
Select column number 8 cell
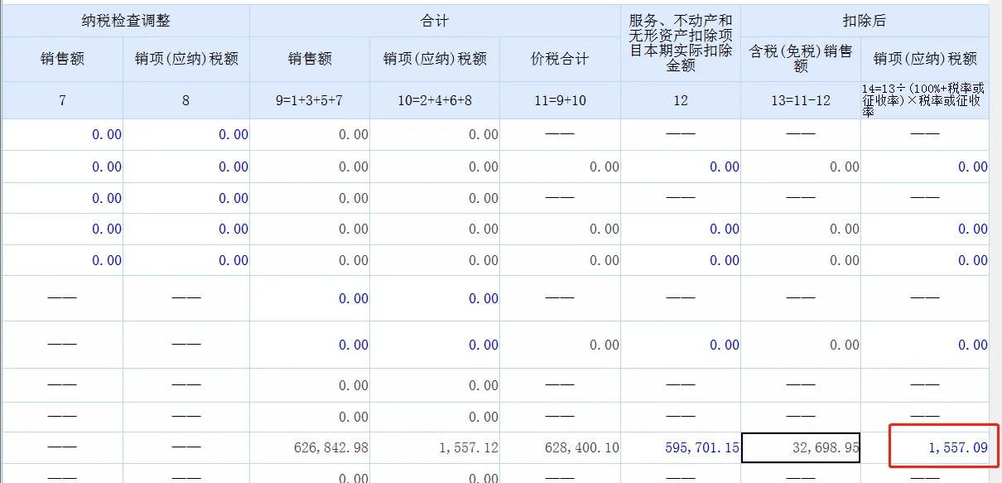185,100
